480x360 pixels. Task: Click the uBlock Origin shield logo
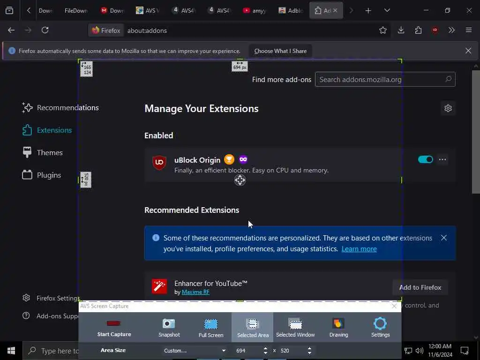tap(159, 162)
